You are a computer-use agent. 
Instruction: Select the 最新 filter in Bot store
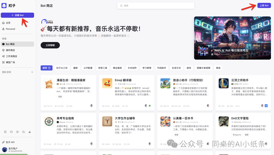coord(75,68)
